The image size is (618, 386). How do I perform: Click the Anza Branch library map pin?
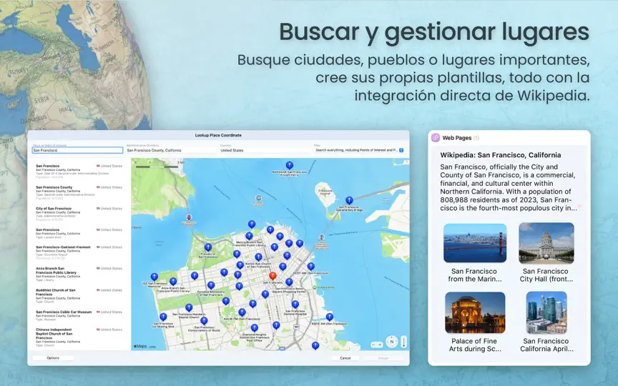(173, 282)
